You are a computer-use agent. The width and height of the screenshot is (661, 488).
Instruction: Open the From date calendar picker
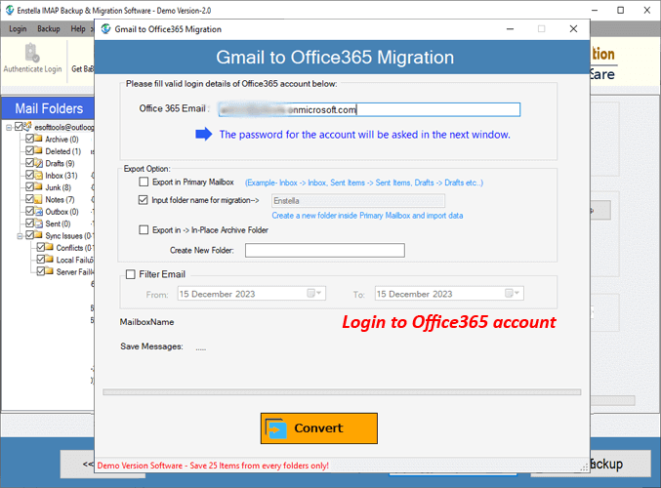[x=314, y=294]
